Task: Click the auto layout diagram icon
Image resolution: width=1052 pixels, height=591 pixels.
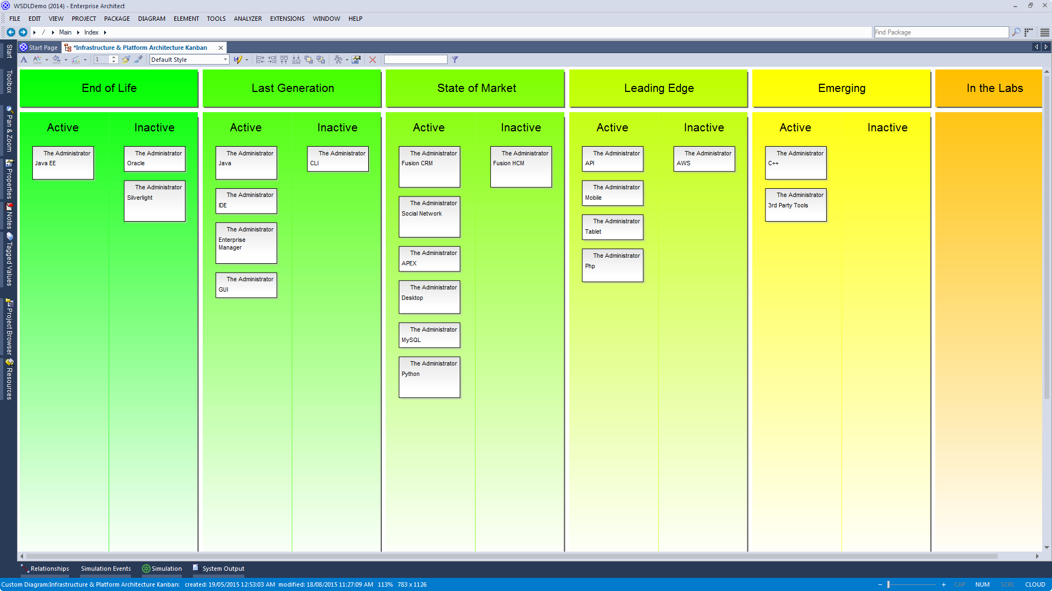Action: pyautogui.click(x=339, y=60)
